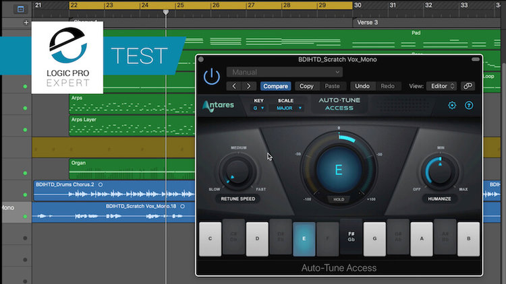Select the Arps region

tap(132, 104)
